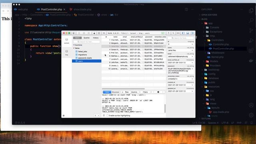Select the Data view tab

107,92
